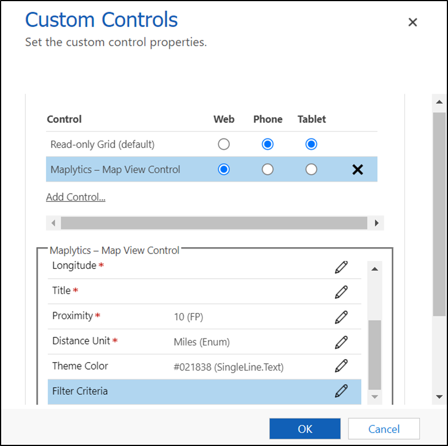Viewport: 448px width, 446px height.
Task: Select the Read-only Grid (default) row
Action: click(x=102, y=144)
